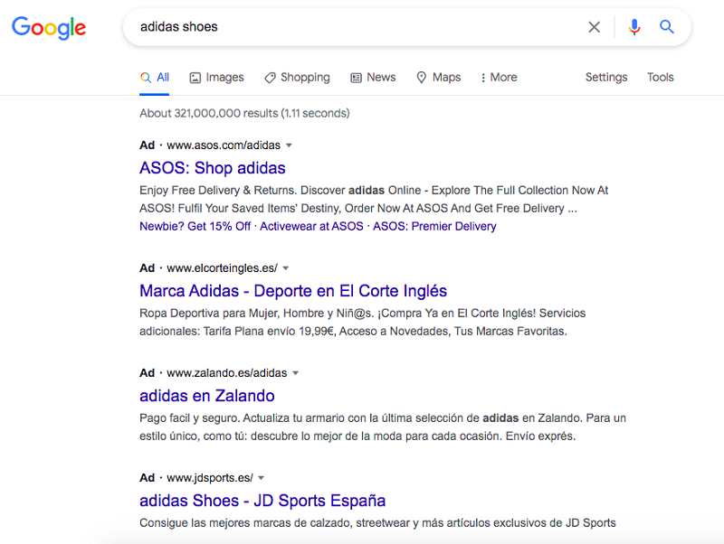Viewport: 724px width, 544px height.
Task: Open the 'adidas en Zalando' result
Action: click(207, 396)
